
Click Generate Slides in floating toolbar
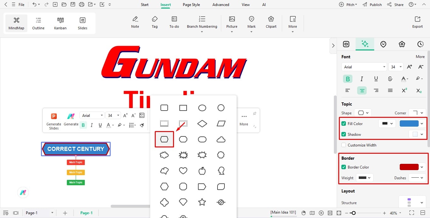point(54,121)
